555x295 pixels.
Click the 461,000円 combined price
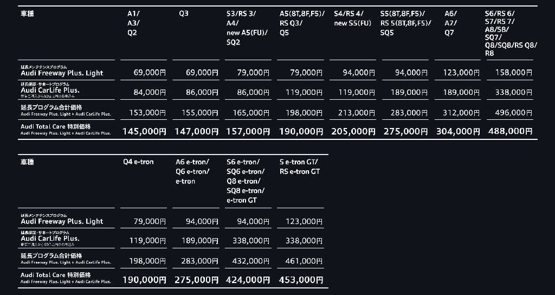(304, 261)
